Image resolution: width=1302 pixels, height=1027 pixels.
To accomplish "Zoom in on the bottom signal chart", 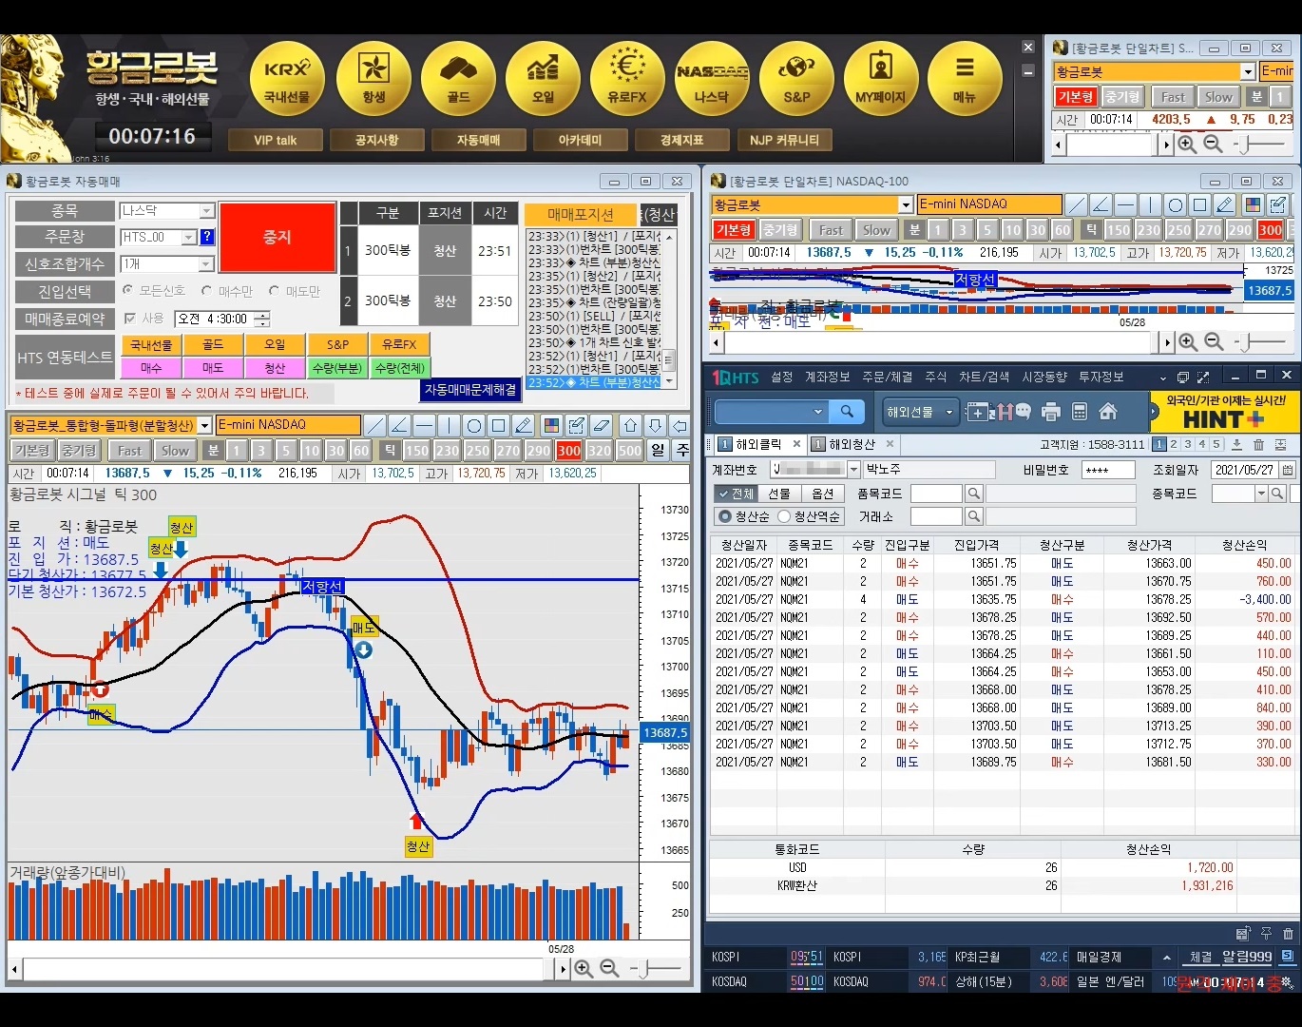I will [x=584, y=968].
